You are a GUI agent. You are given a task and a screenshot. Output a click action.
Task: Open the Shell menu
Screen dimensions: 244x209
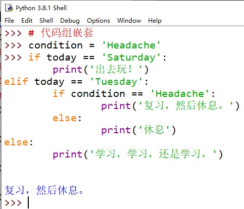click(x=46, y=21)
